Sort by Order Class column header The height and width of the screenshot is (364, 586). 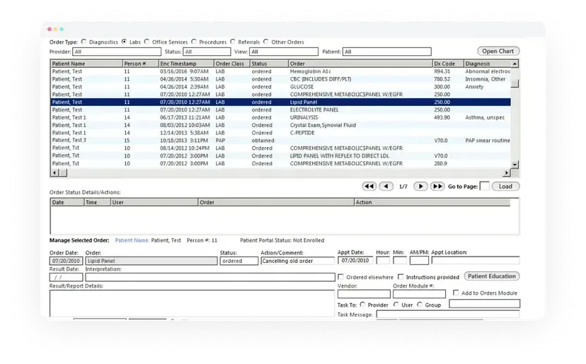pos(232,64)
